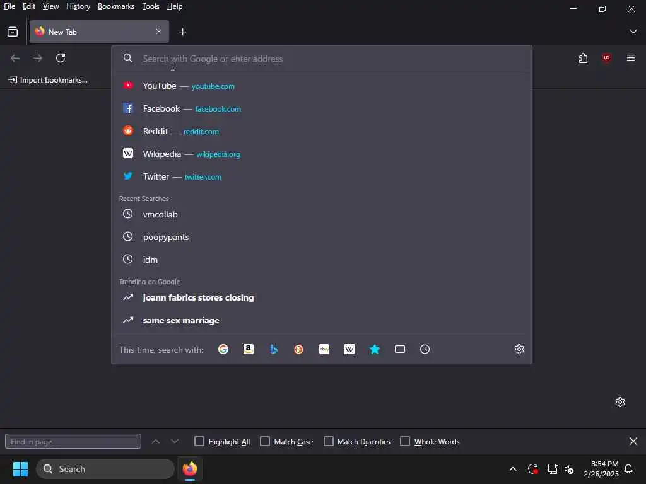The width and height of the screenshot is (646, 484).
Task: Search history using the clock icon
Action: (x=425, y=349)
